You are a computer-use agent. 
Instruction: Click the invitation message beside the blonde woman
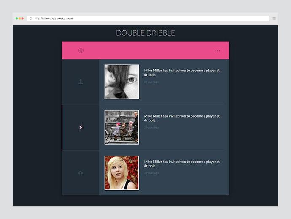coord(182,164)
